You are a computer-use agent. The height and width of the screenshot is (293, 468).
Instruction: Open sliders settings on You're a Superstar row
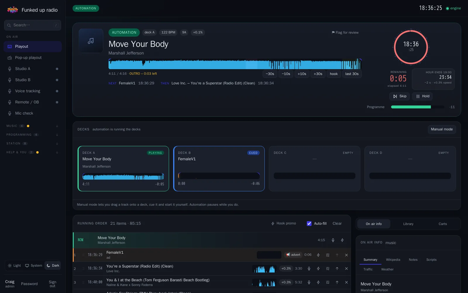328,269
